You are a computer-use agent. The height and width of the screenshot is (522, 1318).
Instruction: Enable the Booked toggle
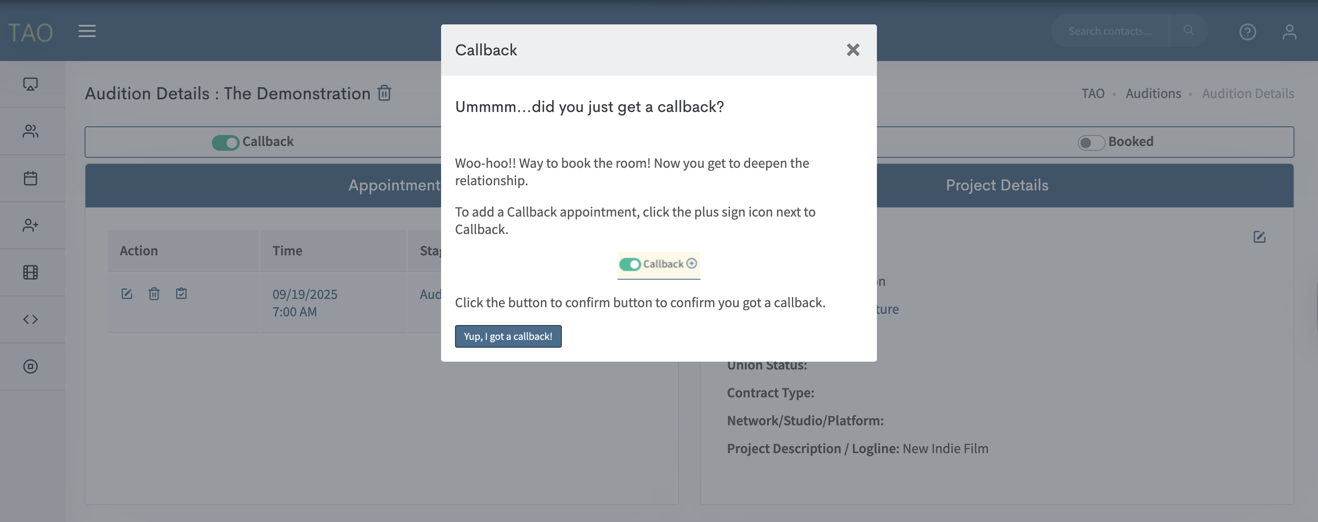[1090, 142]
